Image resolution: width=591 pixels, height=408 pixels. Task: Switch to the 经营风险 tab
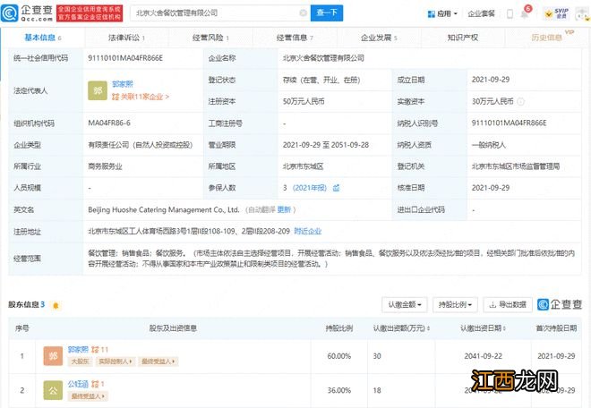210,38
